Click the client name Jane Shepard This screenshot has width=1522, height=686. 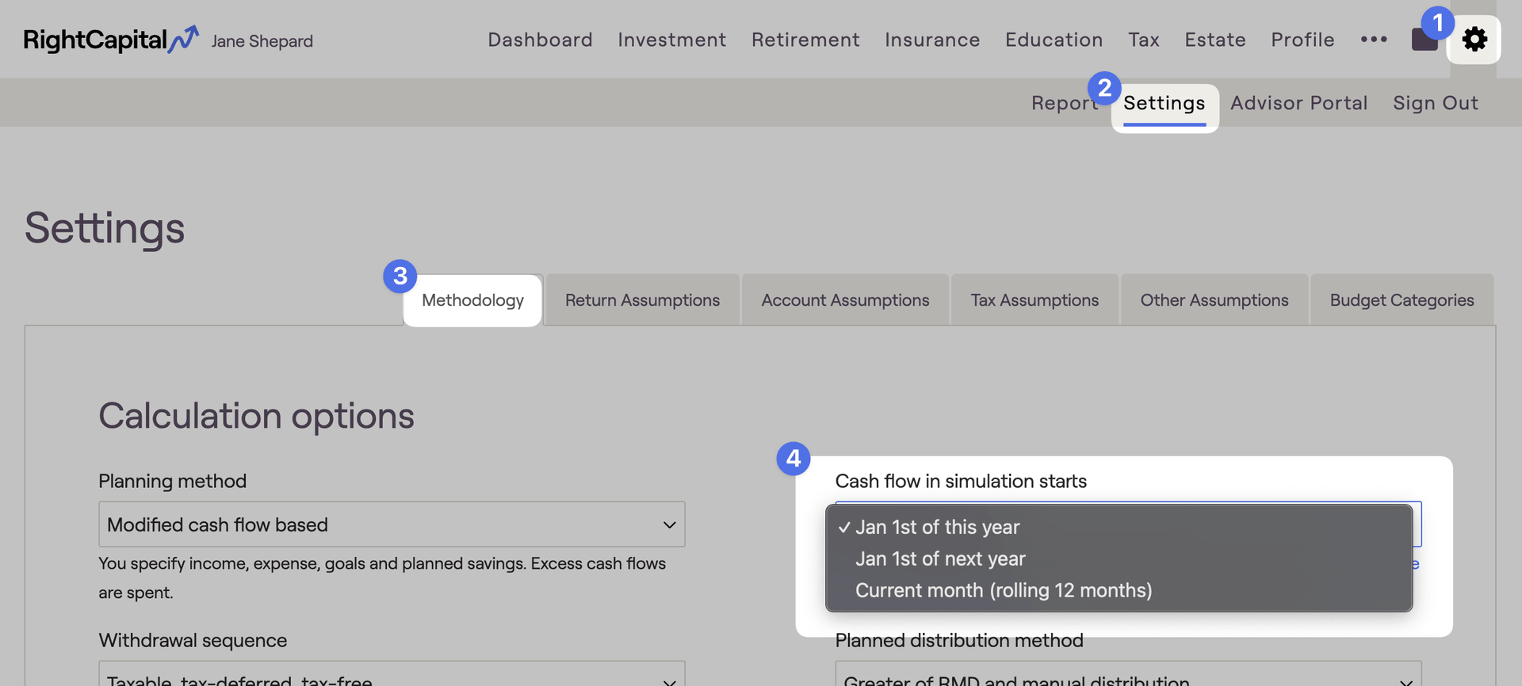(262, 41)
